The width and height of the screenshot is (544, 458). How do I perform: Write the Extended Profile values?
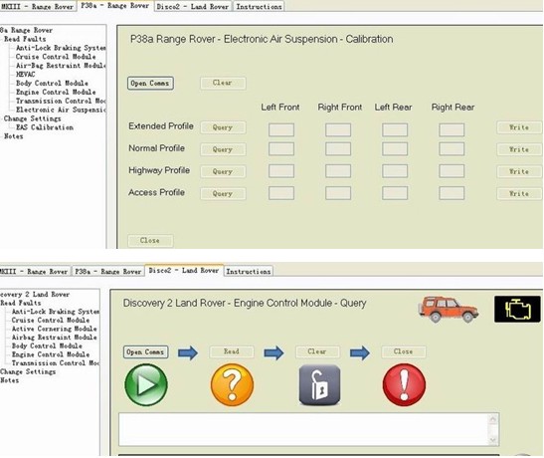(519, 127)
